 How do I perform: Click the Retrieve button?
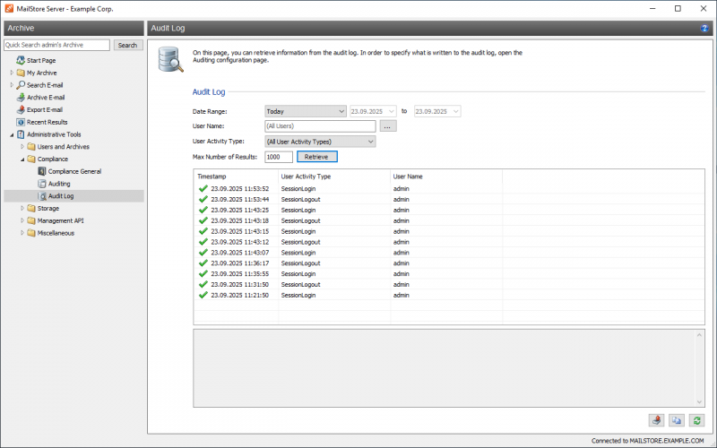point(316,157)
